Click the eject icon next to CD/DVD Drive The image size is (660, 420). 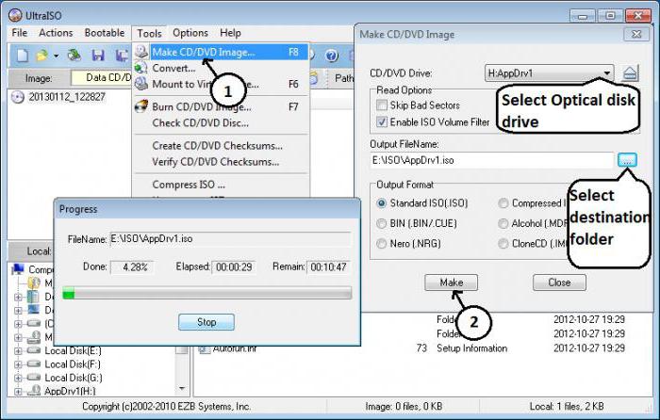(x=630, y=73)
